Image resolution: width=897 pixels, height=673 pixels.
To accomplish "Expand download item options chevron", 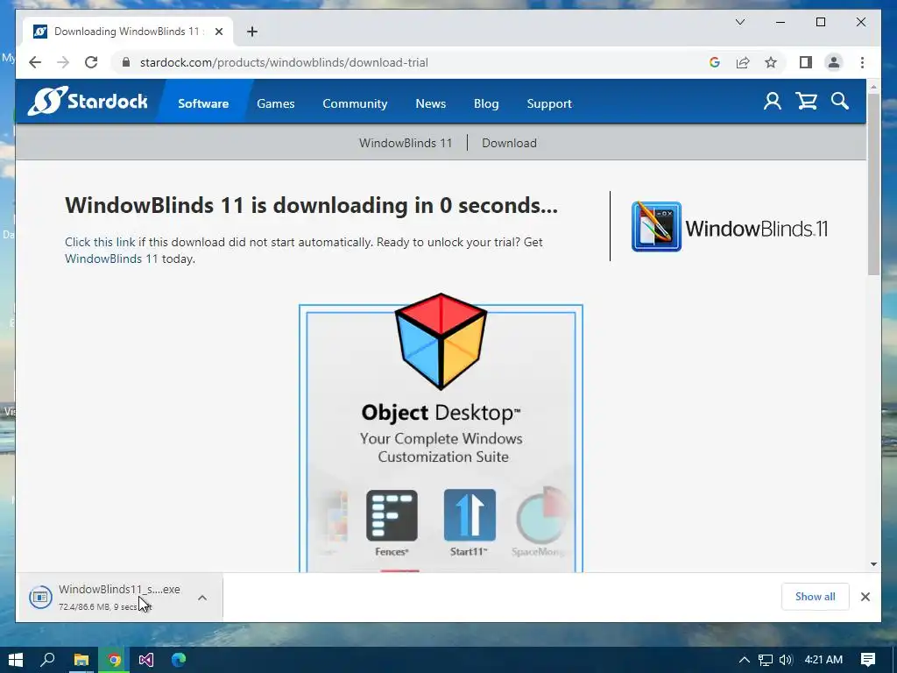I will (202, 598).
